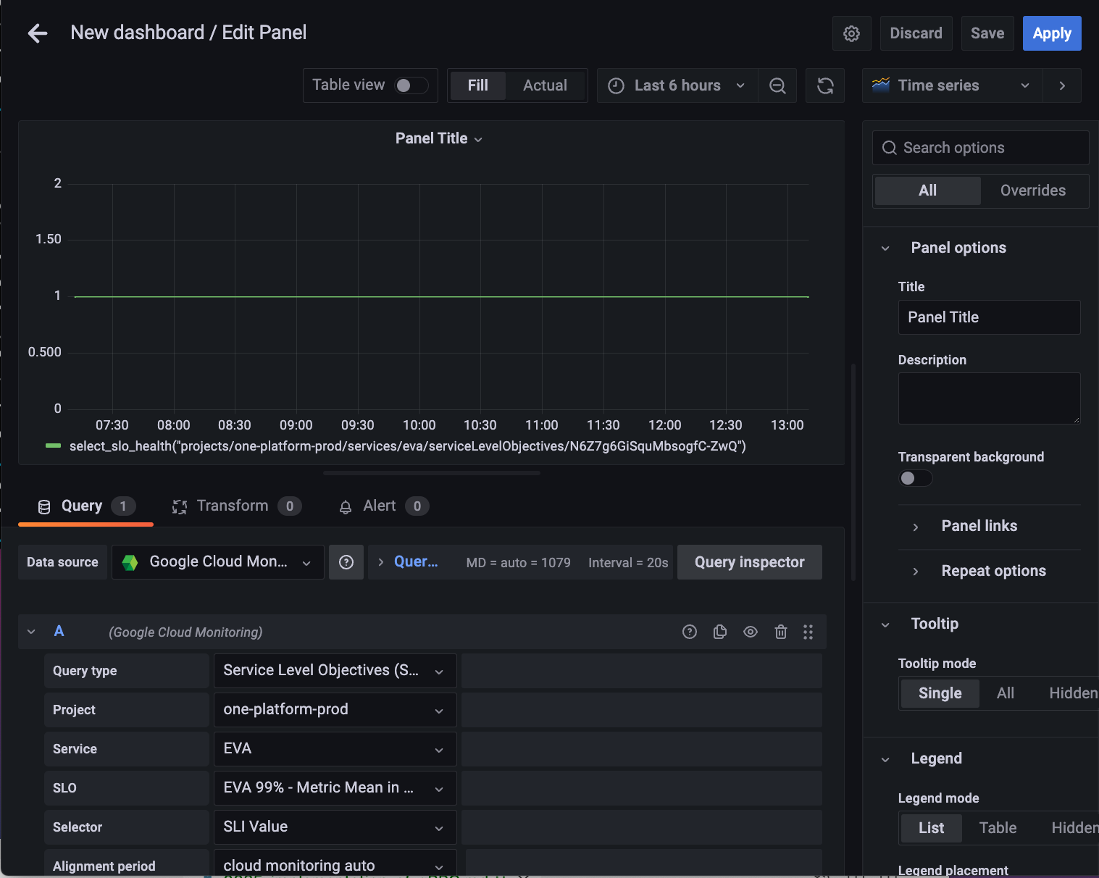This screenshot has height=878, width=1099.
Task: Select Overrides options tab
Action: click(x=1032, y=191)
